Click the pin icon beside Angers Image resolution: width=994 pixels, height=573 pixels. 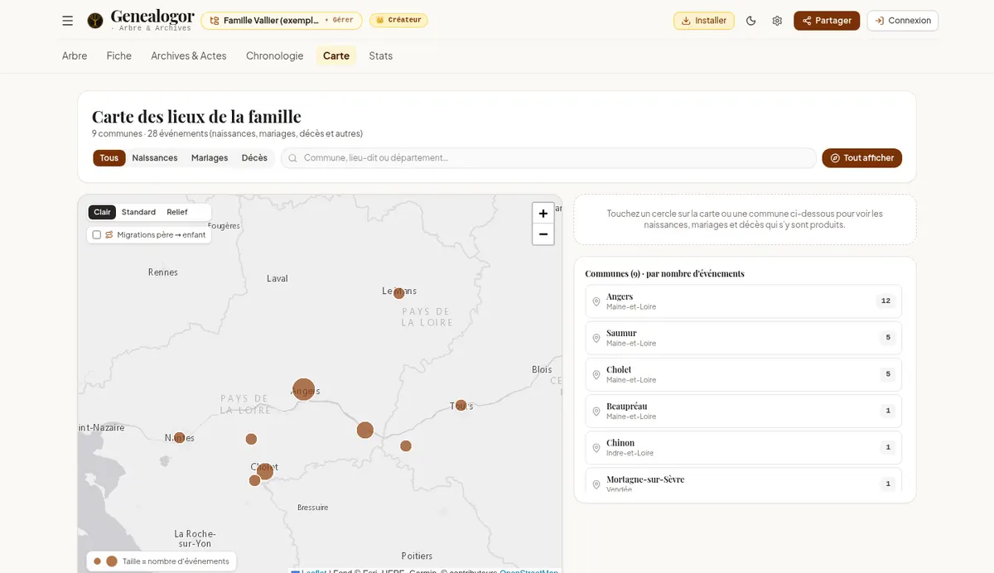click(596, 301)
